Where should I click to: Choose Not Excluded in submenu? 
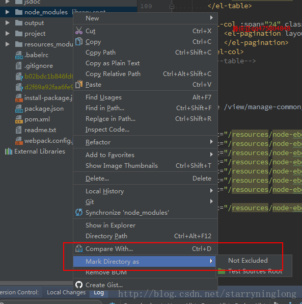click(x=248, y=260)
